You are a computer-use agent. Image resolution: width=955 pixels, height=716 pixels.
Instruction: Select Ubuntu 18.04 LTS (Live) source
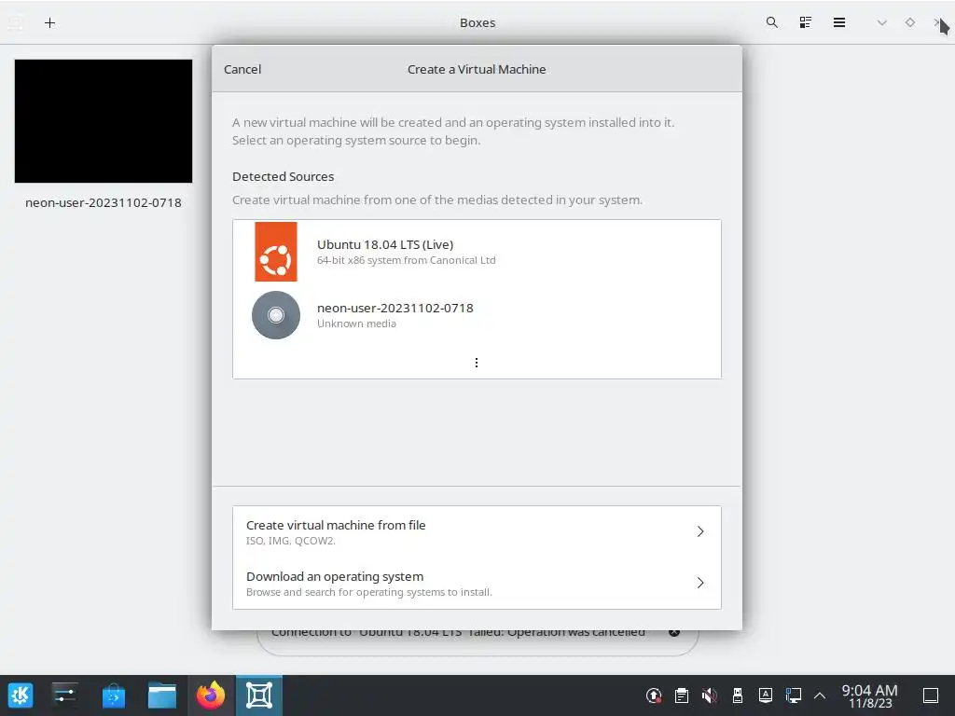coord(477,252)
